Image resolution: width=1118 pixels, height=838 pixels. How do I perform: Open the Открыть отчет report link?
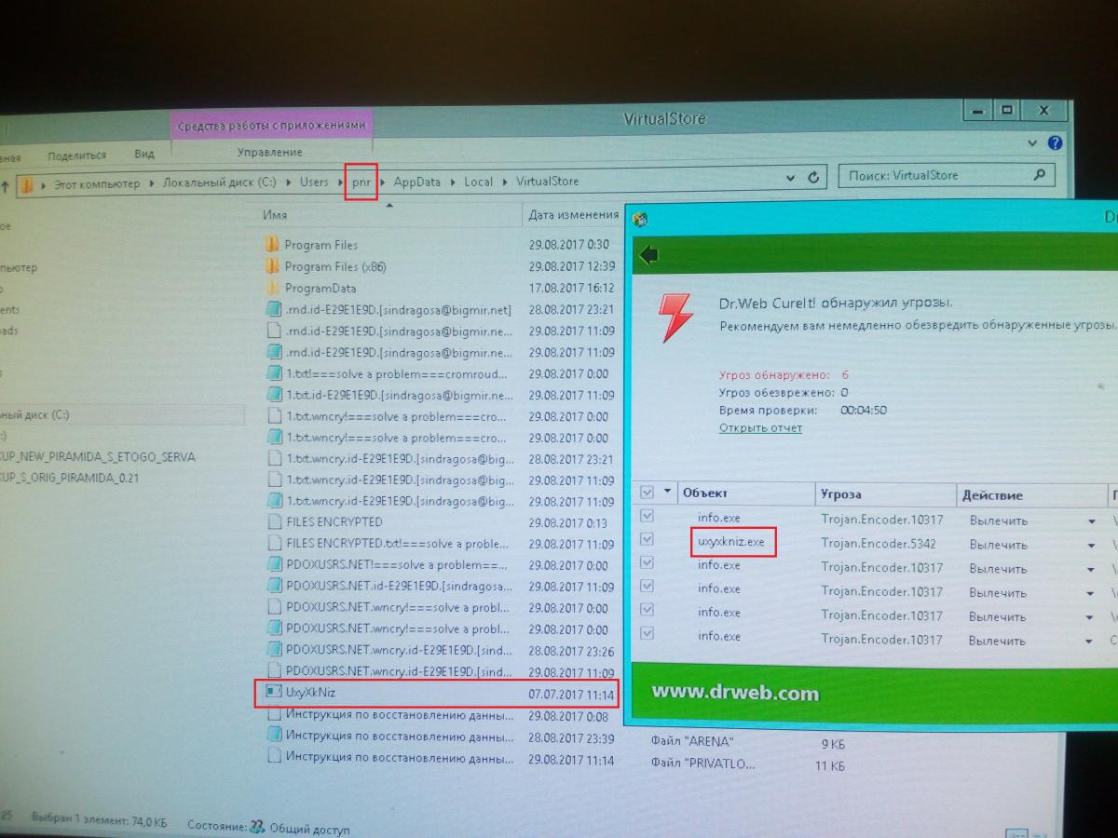click(760, 428)
